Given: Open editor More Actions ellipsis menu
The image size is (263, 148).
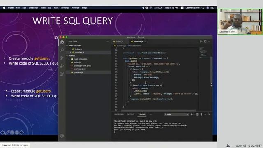Looking at the screenshot, I should [x=209, y=41].
